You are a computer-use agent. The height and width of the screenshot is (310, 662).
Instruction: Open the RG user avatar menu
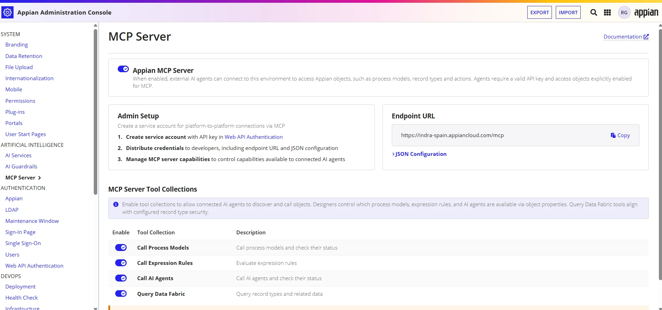(624, 12)
